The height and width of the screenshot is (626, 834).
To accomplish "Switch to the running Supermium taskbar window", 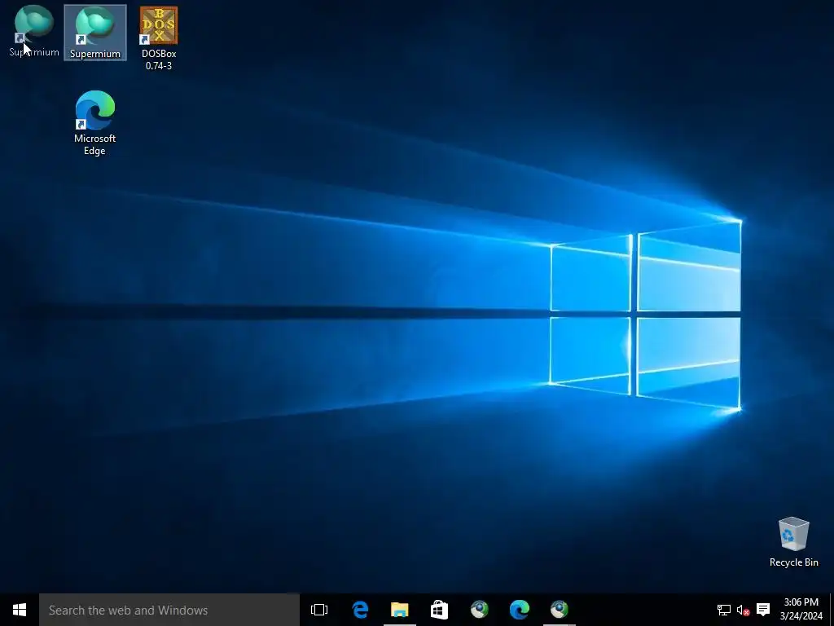I will (x=559, y=610).
